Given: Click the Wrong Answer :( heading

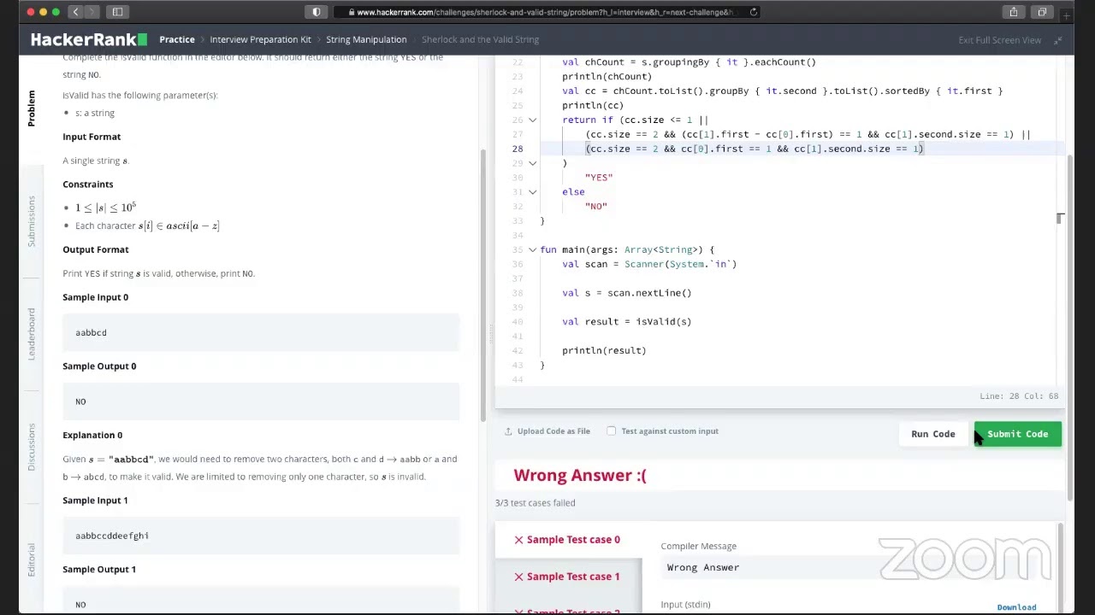Looking at the screenshot, I should tap(580, 476).
